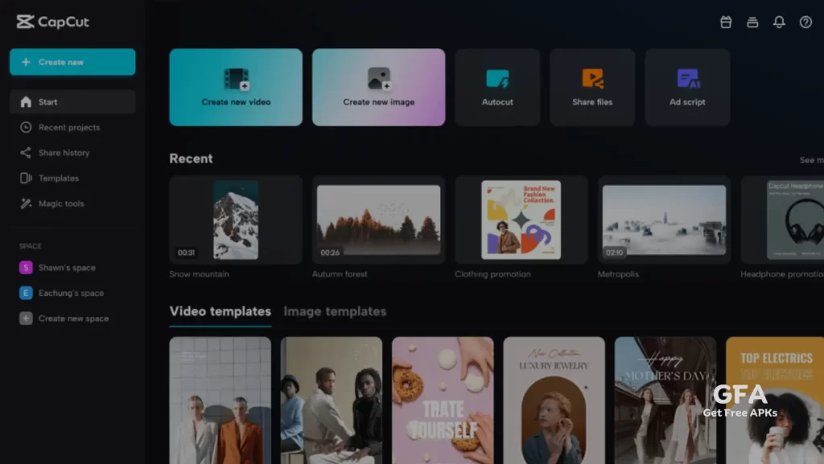This screenshot has height=464, width=824.
Task: Select Eachung's space
Action: (x=72, y=293)
